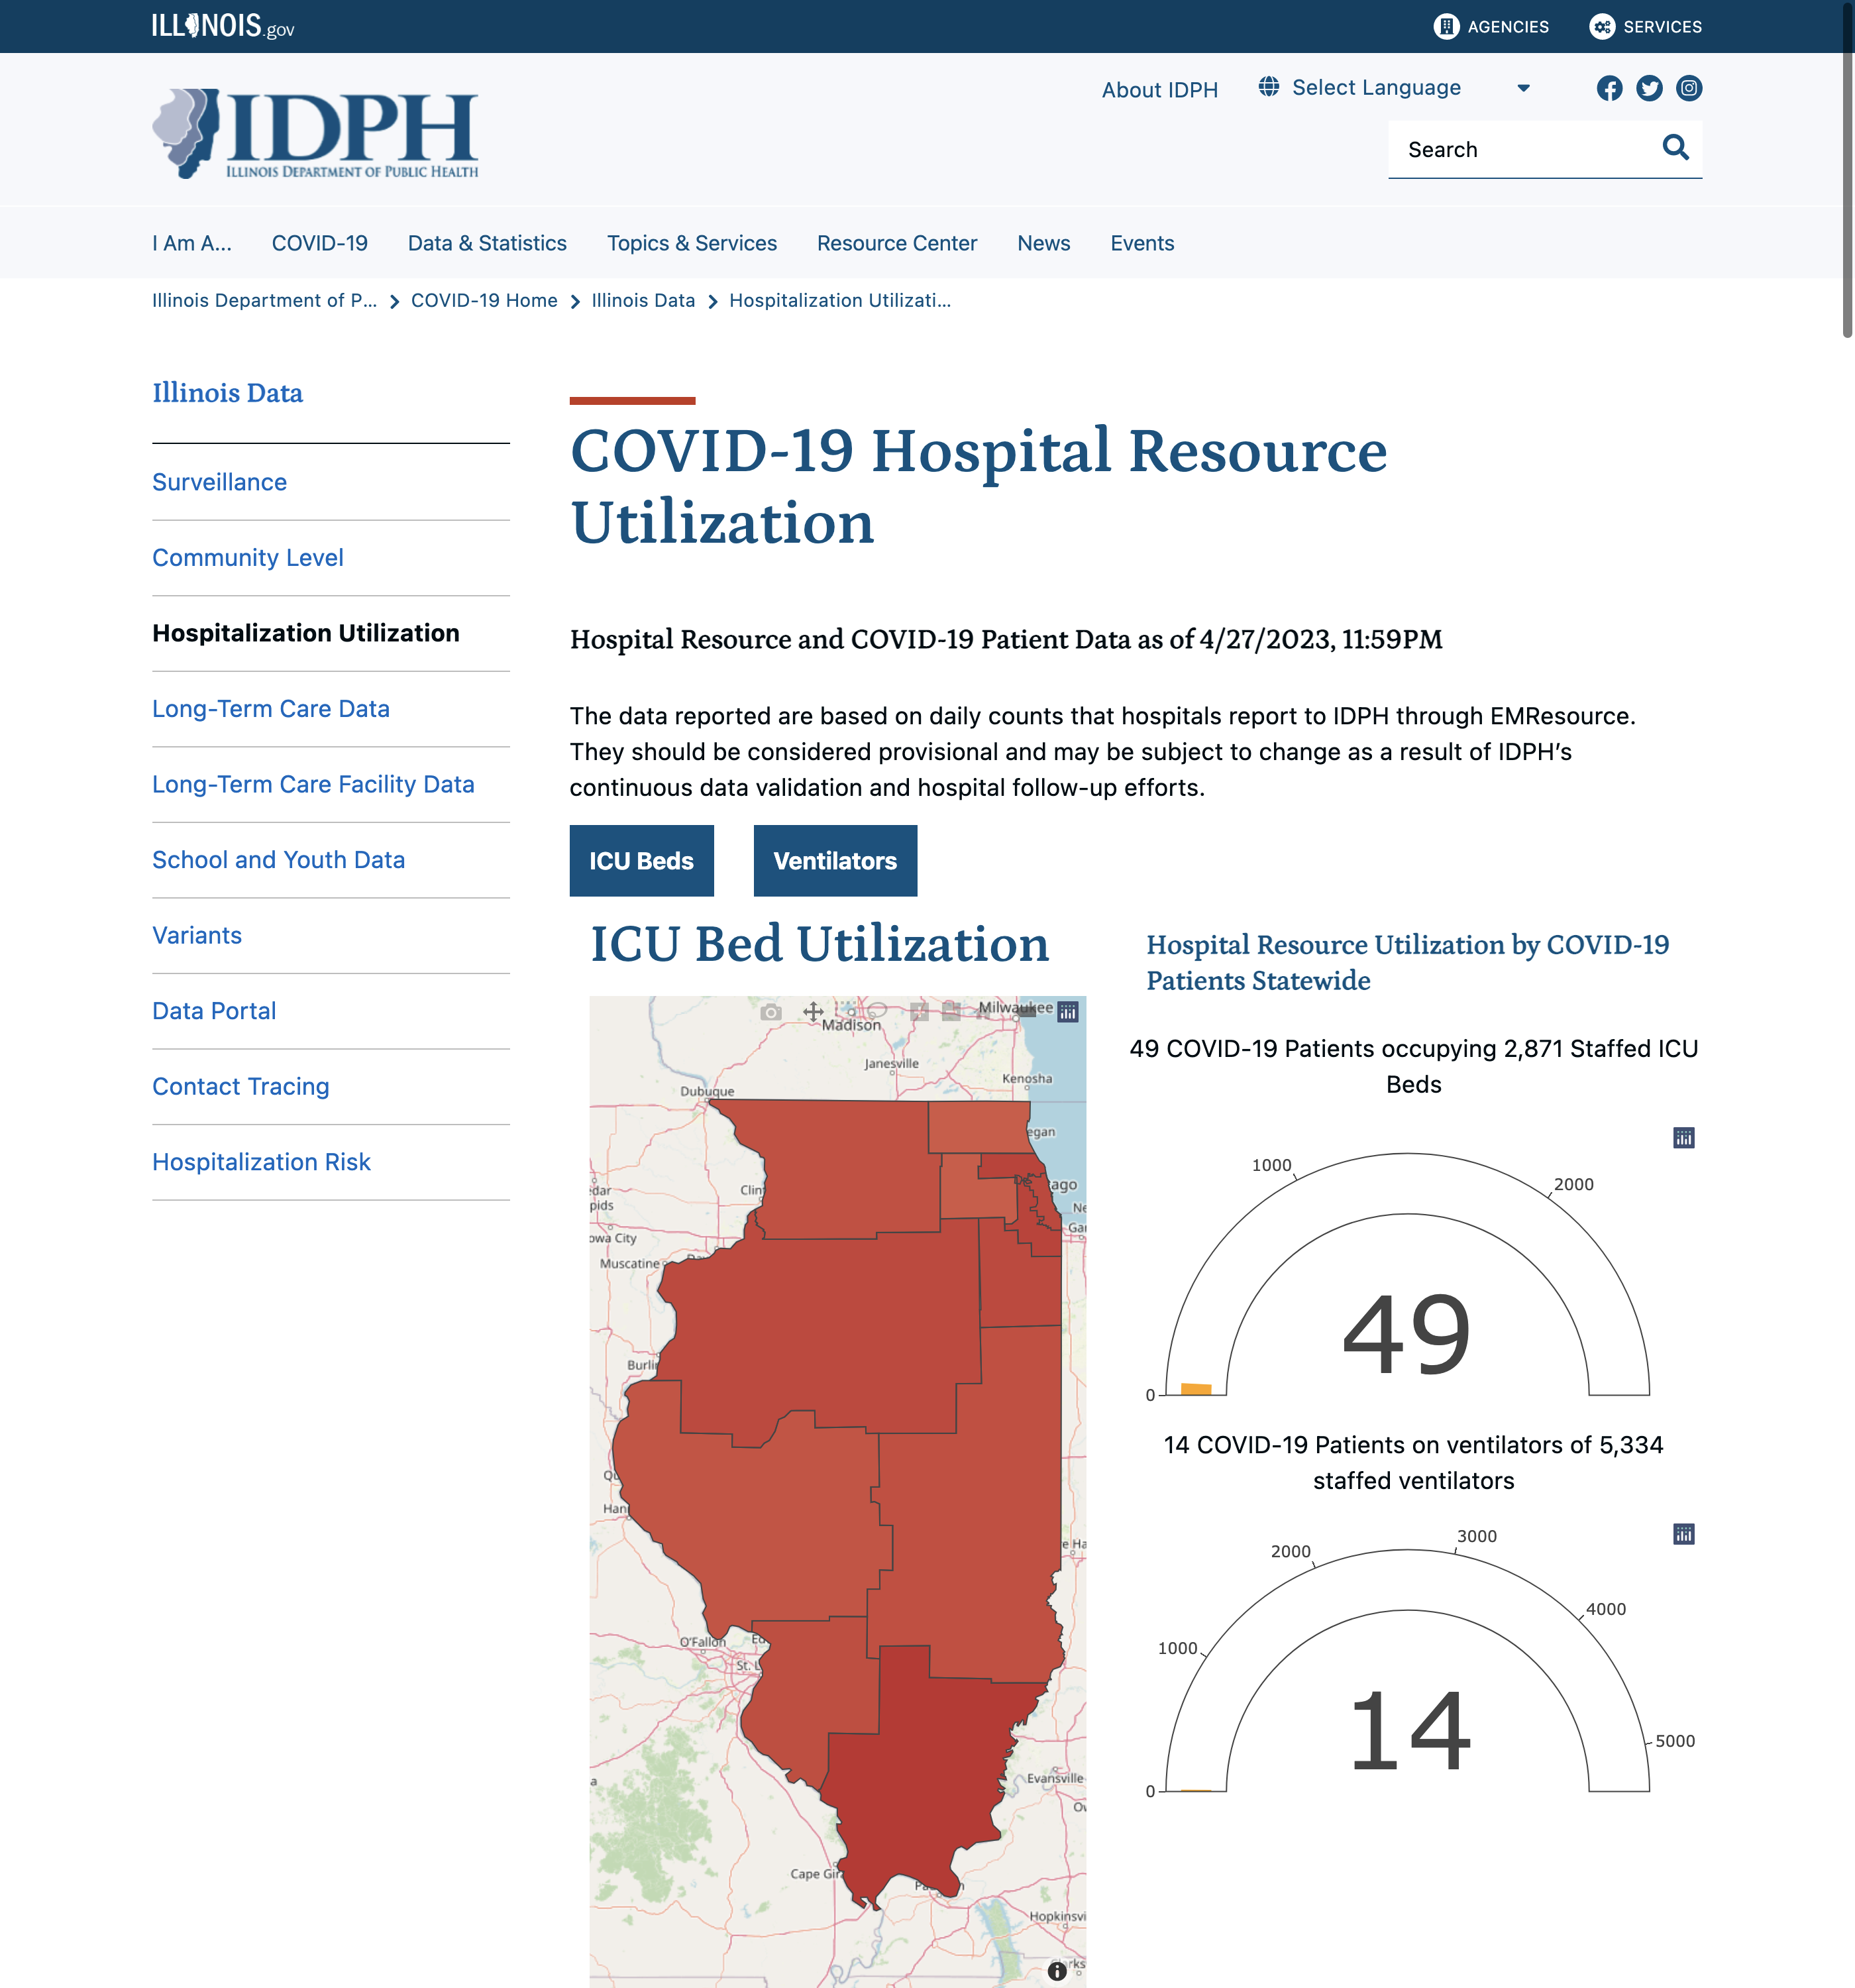Open Data & Statistics nav menu
This screenshot has height=1988, width=1855.
pyautogui.click(x=487, y=243)
